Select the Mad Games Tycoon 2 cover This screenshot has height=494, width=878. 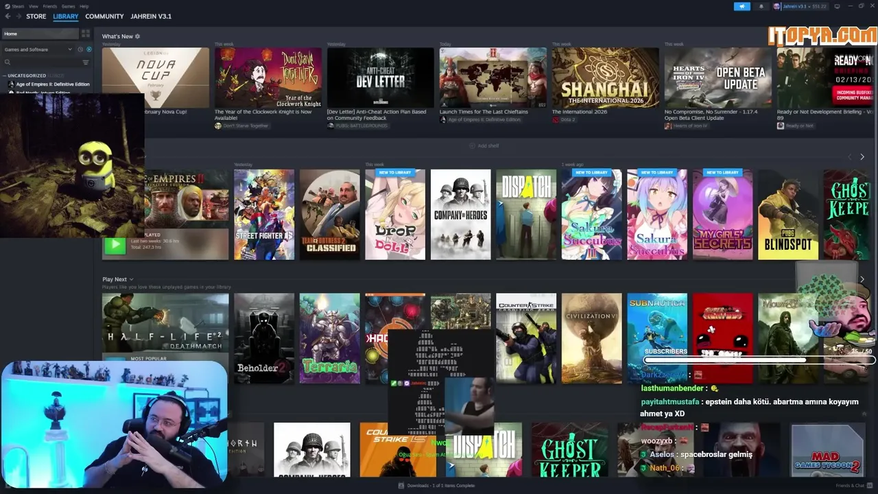[x=827, y=449]
